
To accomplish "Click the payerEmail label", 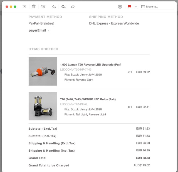I will (37, 30).
